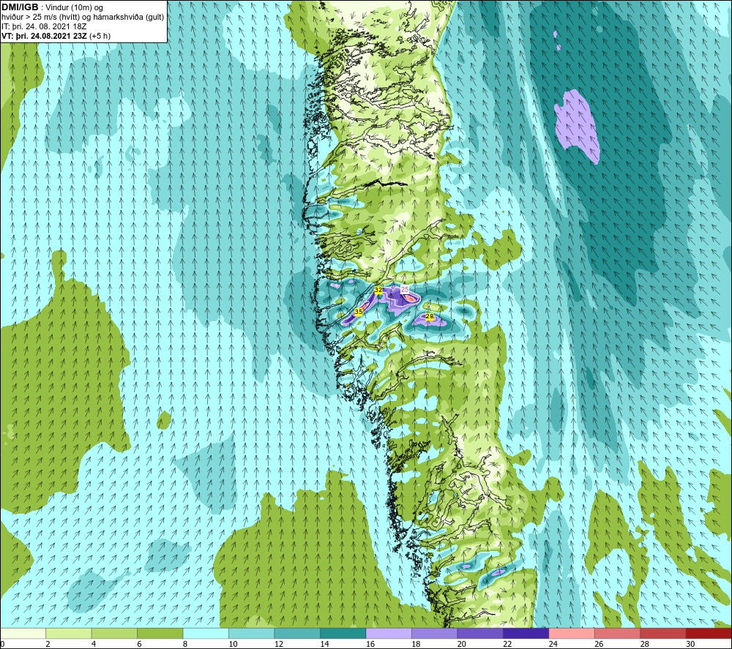This screenshot has width=732, height=649.
Task: Click the legend tick label 30
Action: [690, 644]
